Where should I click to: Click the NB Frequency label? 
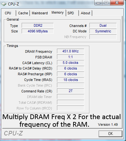pyautogui.click(x=75, y=37)
